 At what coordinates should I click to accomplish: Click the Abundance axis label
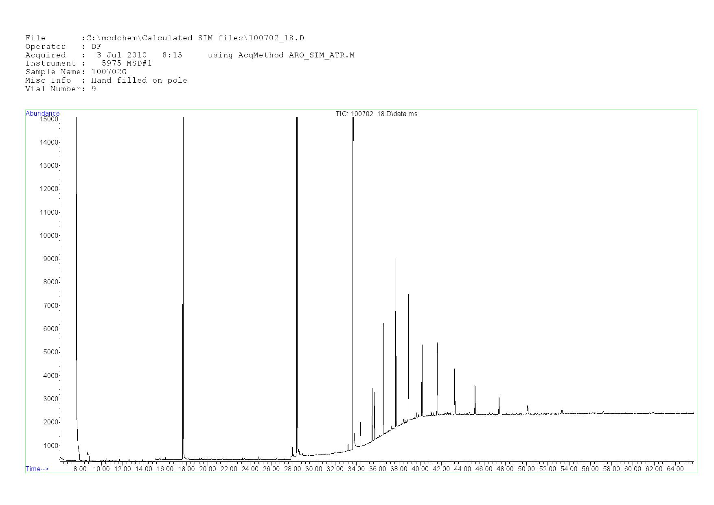[x=42, y=114]
